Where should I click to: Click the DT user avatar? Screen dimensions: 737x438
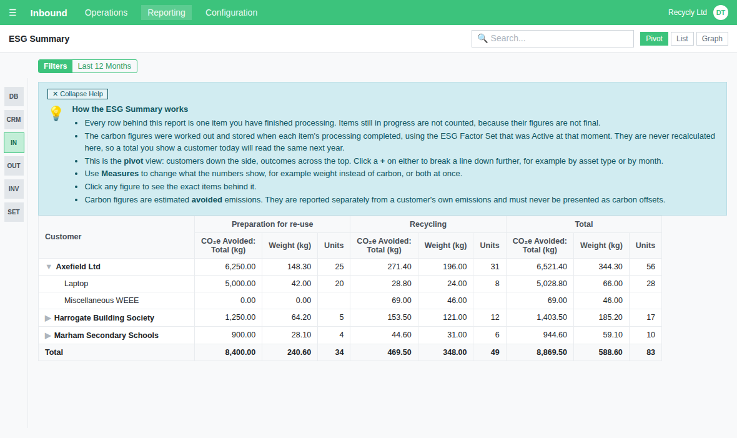coord(721,12)
